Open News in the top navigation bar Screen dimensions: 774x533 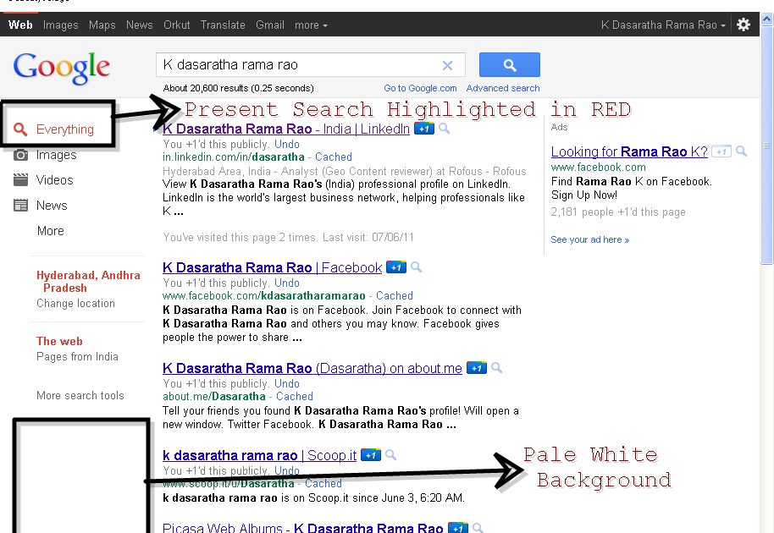tap(139, 25)
